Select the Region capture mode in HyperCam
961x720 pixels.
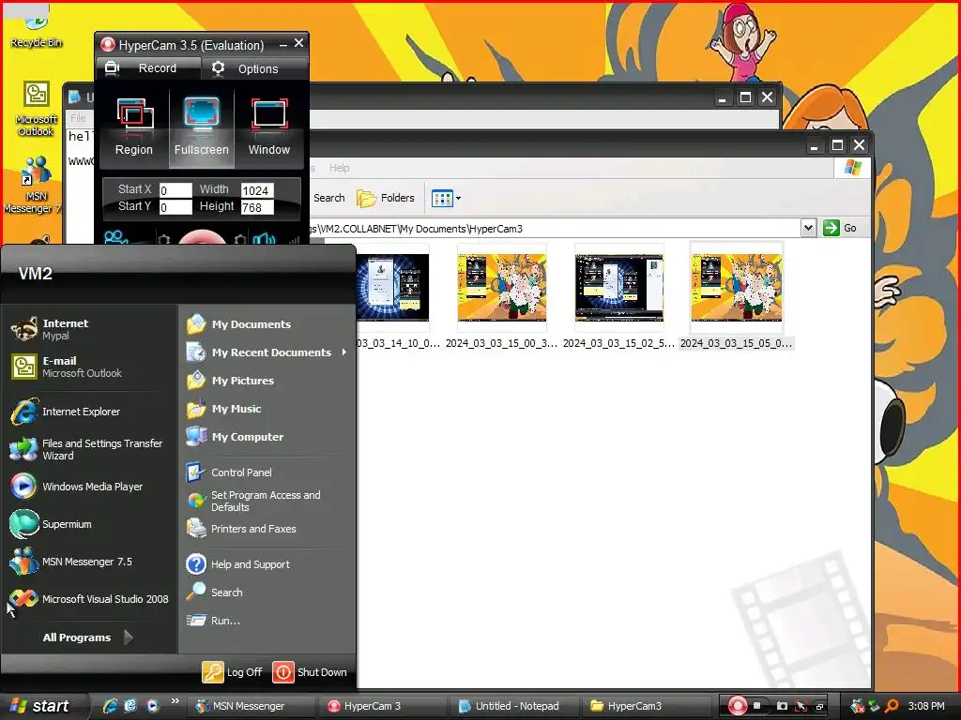pyautogui.click(x=133, y=127)
